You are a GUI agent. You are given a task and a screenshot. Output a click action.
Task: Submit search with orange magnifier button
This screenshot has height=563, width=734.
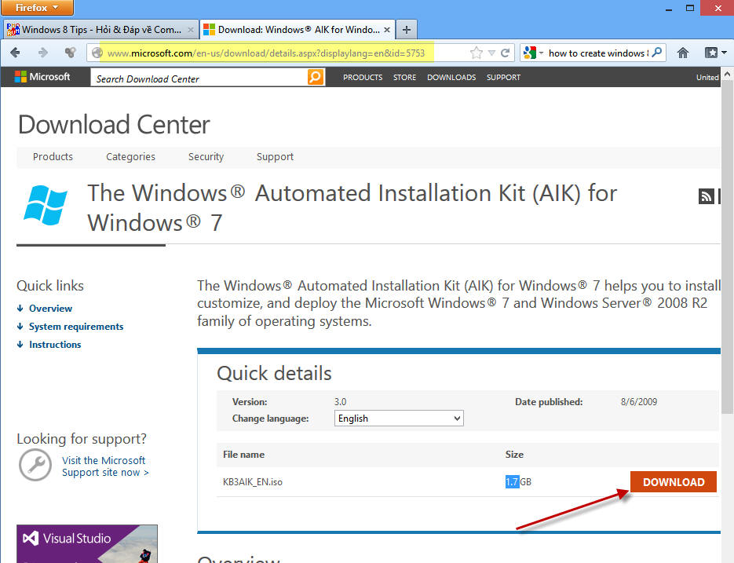[316, 77]
